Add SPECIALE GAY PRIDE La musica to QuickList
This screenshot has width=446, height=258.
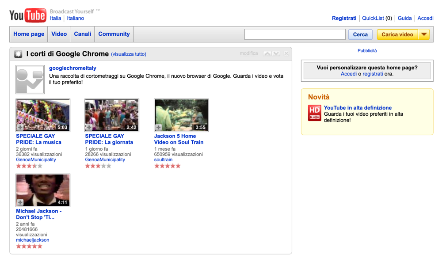pyautogui.click(x=20, y=127)
